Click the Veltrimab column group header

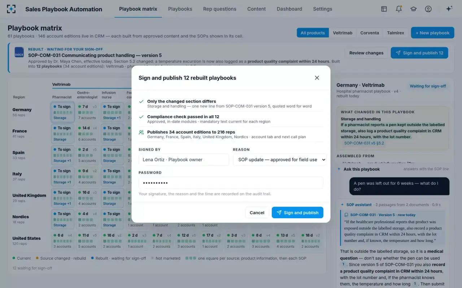[61, 84]
